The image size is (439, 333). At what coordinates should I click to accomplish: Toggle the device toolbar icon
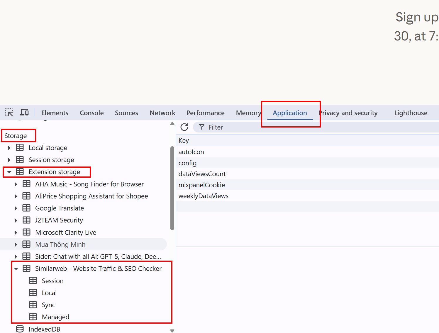(x=24, y=113)
